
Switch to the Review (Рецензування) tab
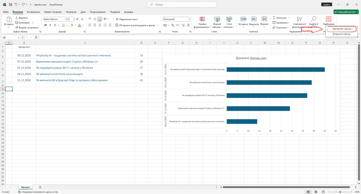tap(98, 12)
